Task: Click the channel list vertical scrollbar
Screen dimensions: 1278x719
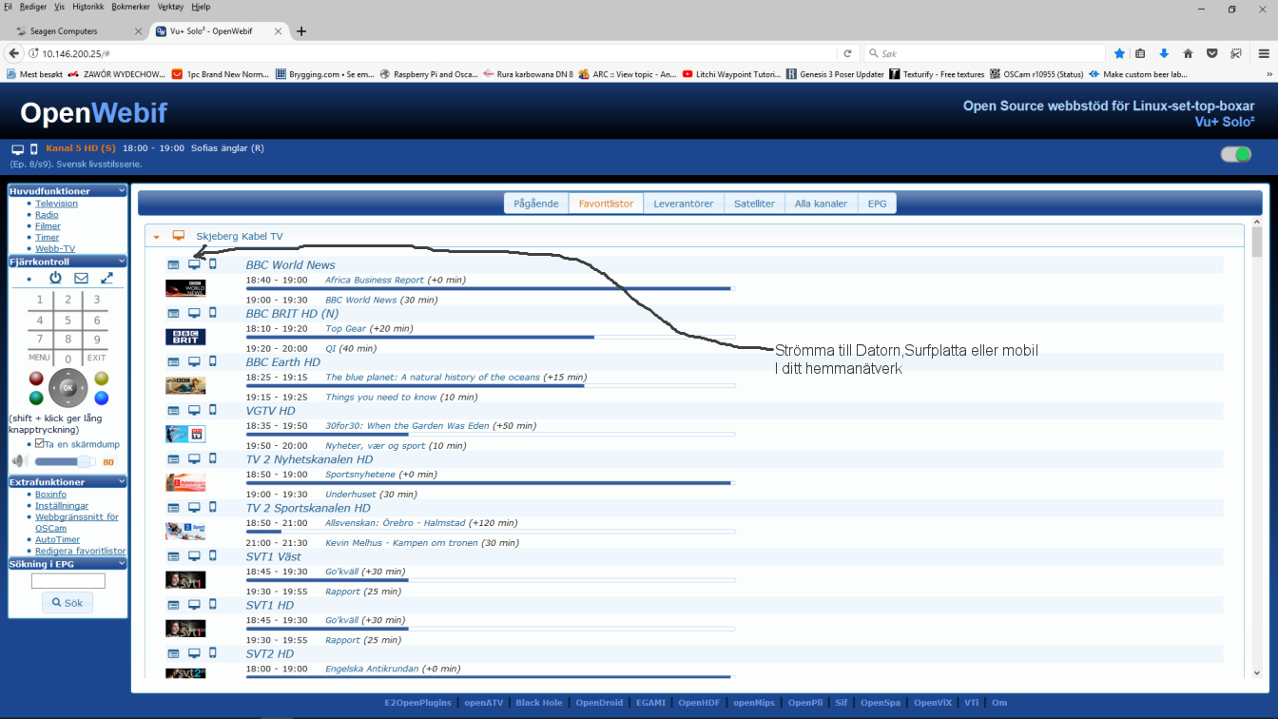Action: tap(1257, 449)
